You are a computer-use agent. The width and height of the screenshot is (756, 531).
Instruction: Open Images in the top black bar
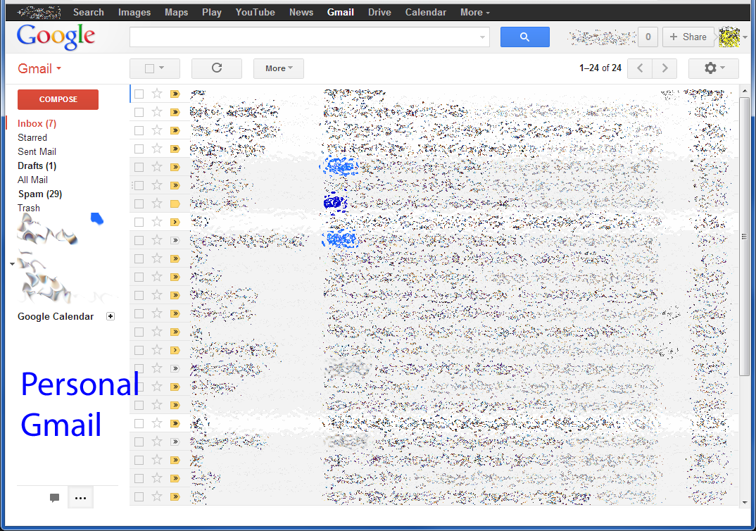click(134, 13)
